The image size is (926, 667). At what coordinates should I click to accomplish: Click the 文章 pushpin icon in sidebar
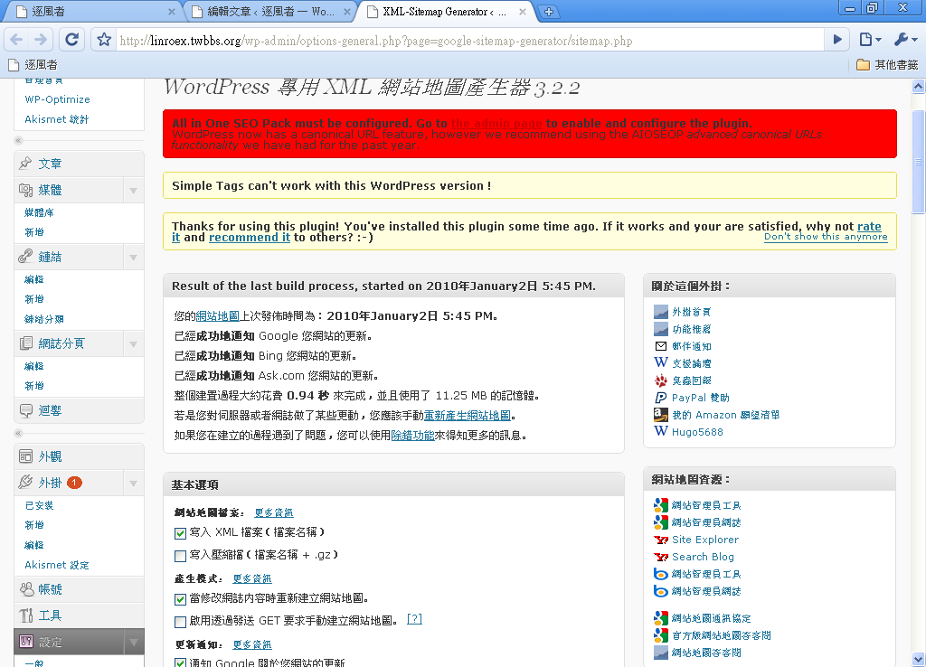25,164
